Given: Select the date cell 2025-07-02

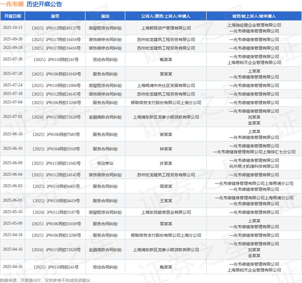Looking at the screenshot, I should (x=13, y=117).
